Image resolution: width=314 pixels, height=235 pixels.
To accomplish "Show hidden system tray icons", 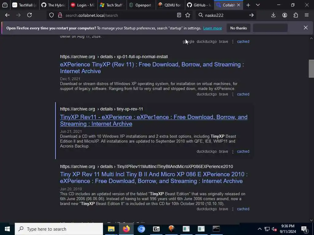I will click(x=259, y=229).
